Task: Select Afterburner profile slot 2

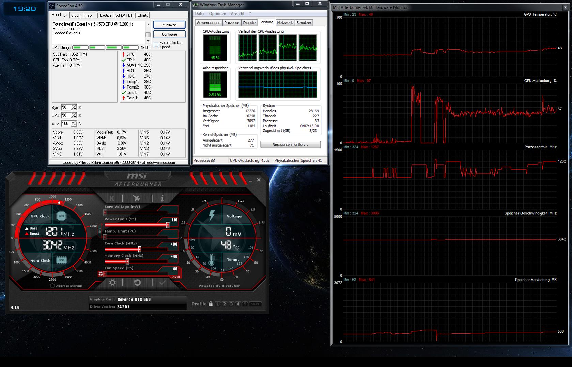Action: tap(225, 304)
